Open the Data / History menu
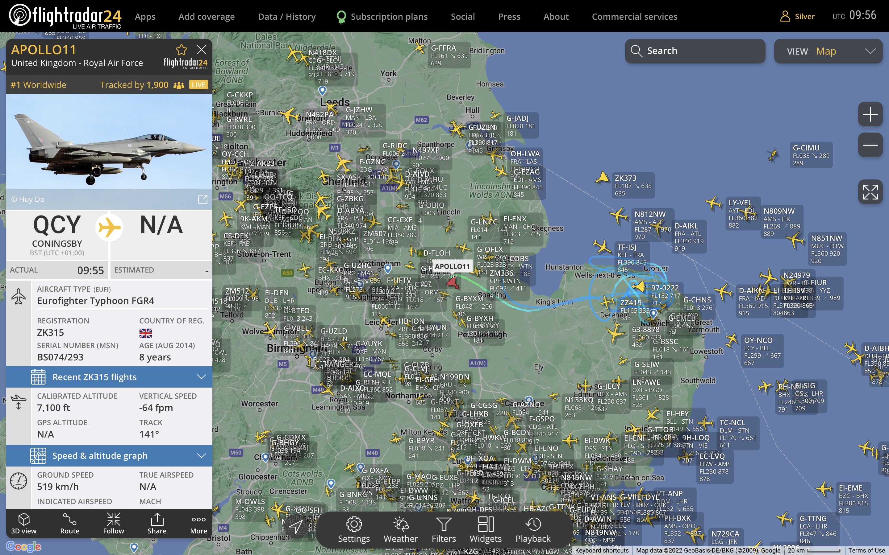The image size is (889, 555). (286, 17)
